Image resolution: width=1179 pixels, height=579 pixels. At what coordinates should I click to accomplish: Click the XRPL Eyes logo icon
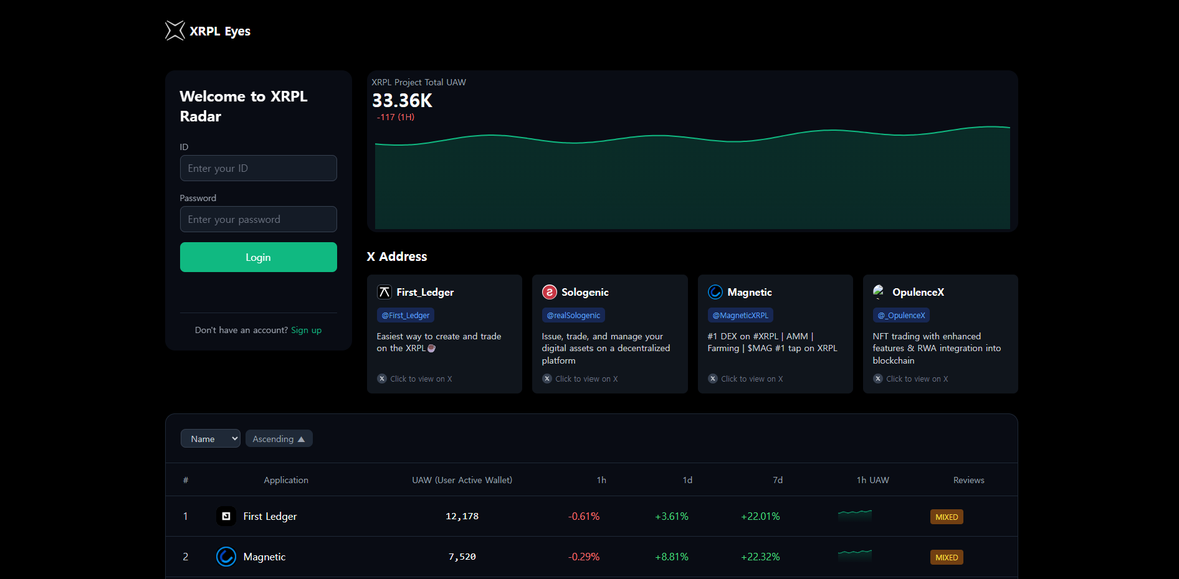click(x=175, y=31)
